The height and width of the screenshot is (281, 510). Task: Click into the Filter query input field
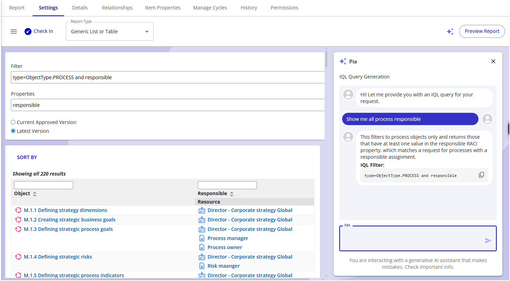click(x=168, y=77)
